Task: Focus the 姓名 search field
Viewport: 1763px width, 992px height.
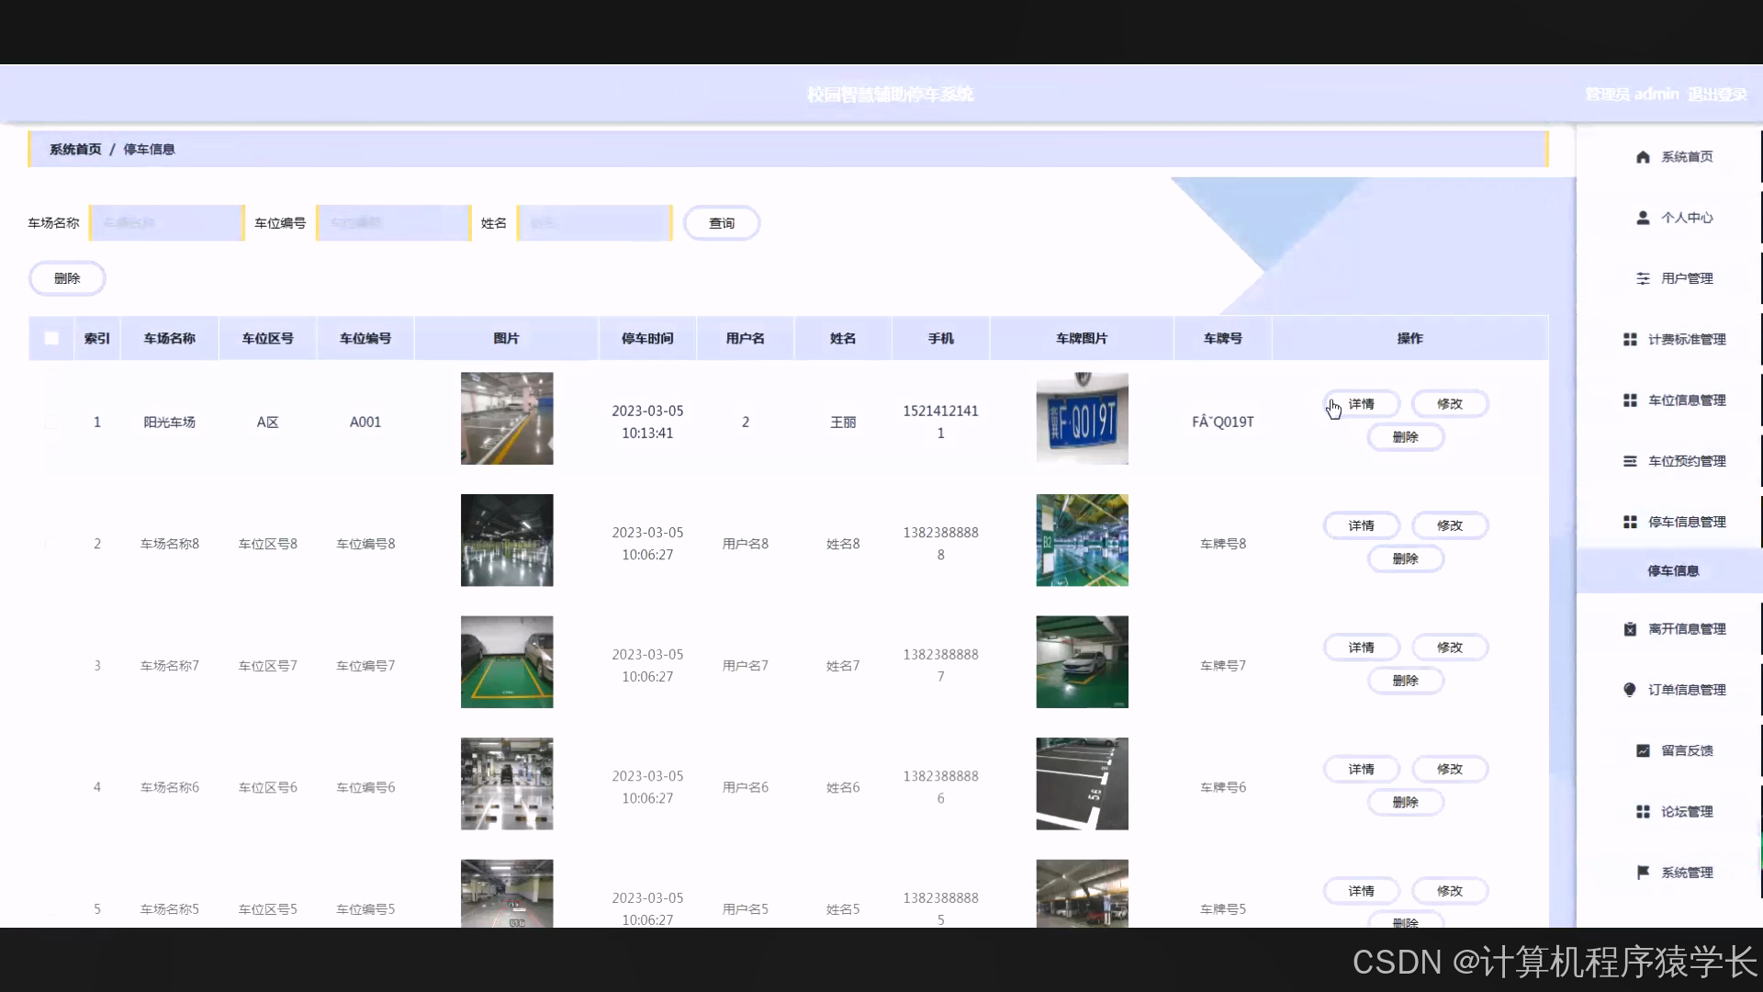Action: (x=595, y=223)
